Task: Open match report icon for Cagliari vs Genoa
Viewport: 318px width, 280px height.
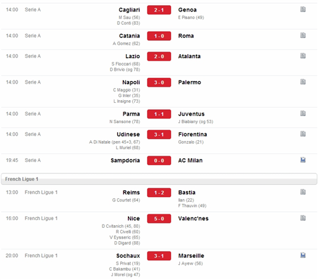Action: [303, 10]
